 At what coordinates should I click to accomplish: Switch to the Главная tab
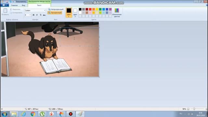[x=14, y=5]
